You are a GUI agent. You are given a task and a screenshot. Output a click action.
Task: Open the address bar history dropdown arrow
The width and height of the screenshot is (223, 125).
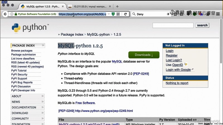tap(109, 14)
